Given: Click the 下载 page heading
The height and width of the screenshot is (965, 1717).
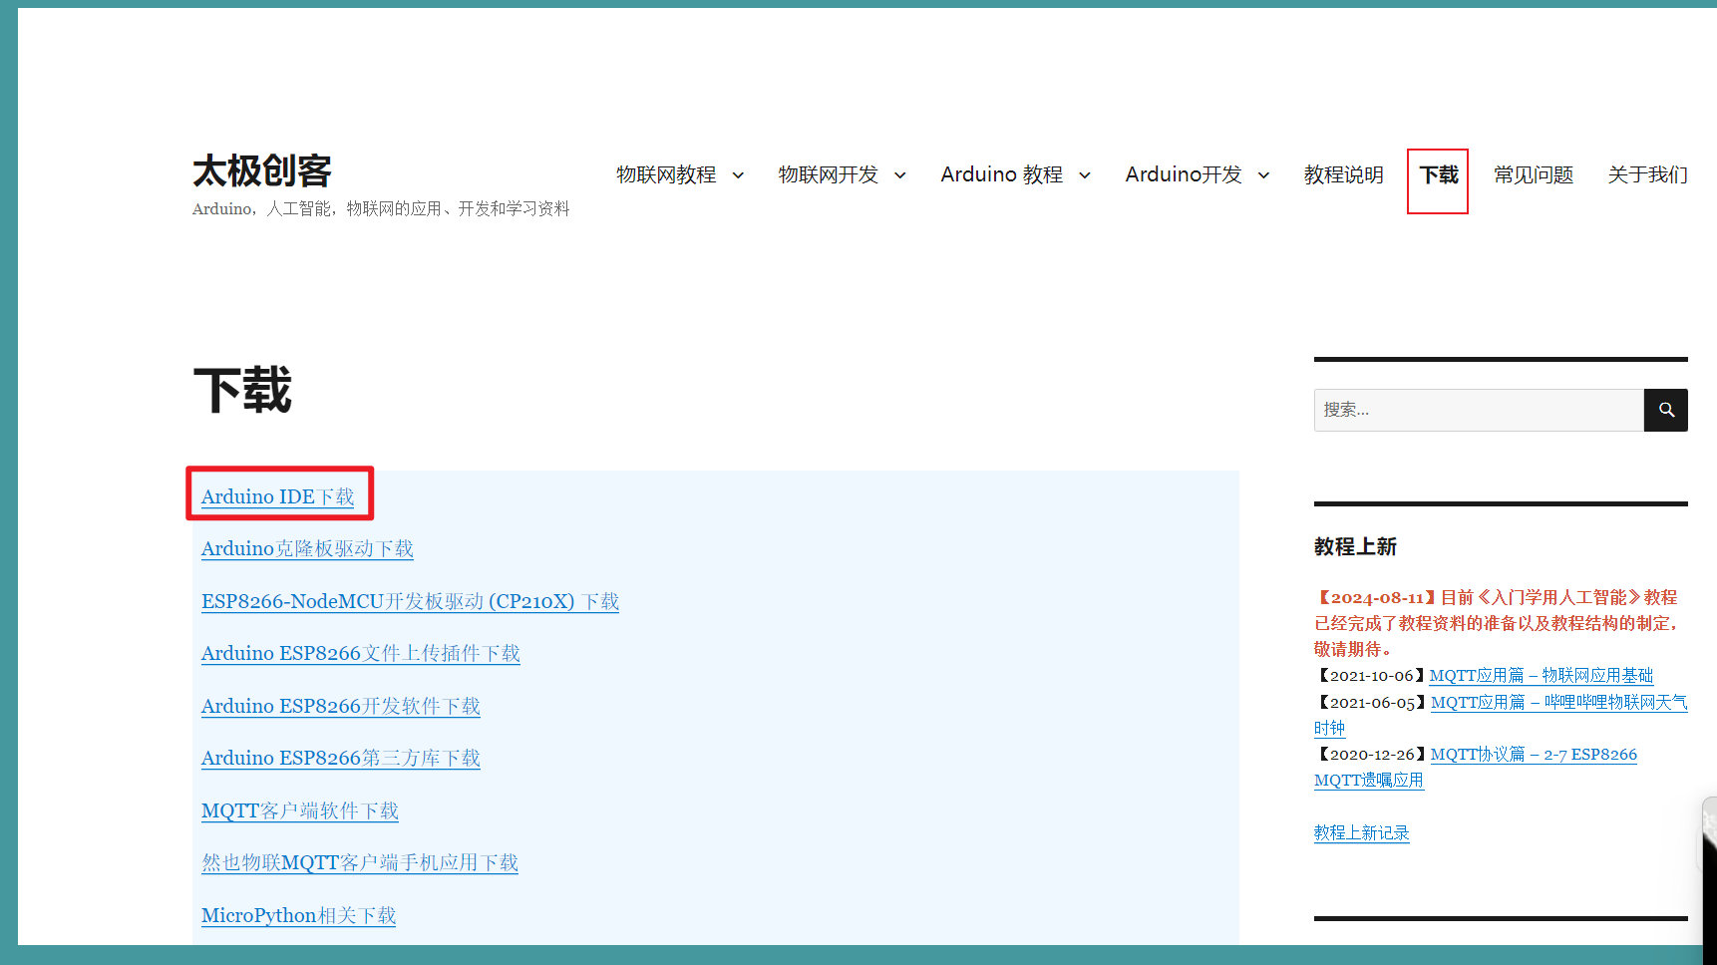Looking at the screenshot, I should click(x=242, y=390).
